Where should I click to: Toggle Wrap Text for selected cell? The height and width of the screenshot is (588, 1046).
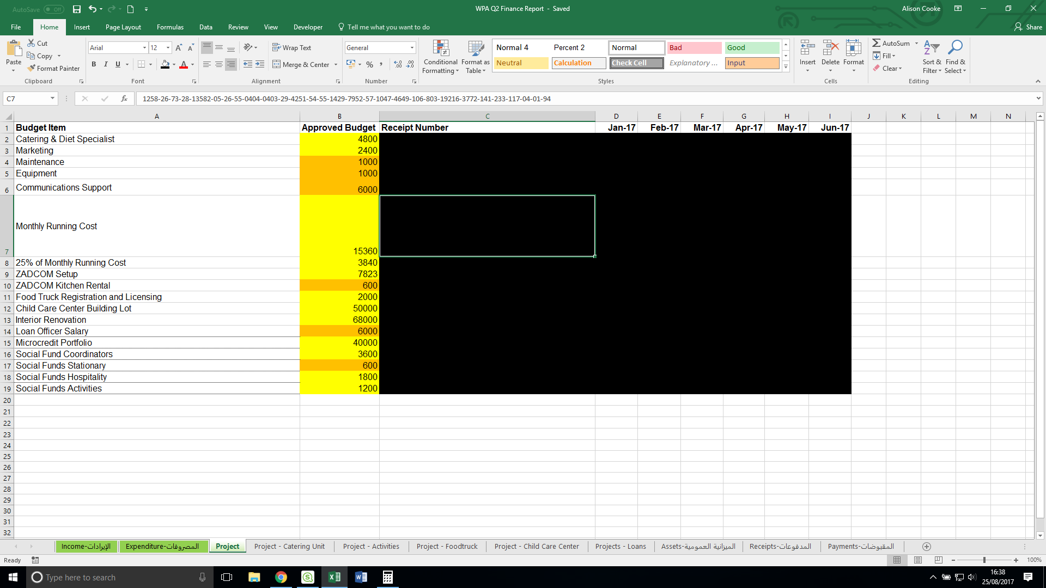(x=291, y=48)
